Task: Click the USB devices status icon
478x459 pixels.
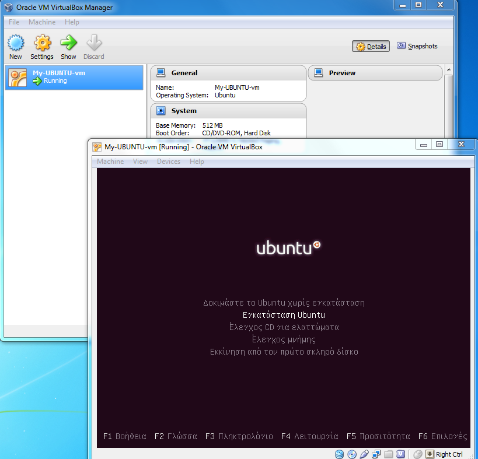Action: point(364,454)
